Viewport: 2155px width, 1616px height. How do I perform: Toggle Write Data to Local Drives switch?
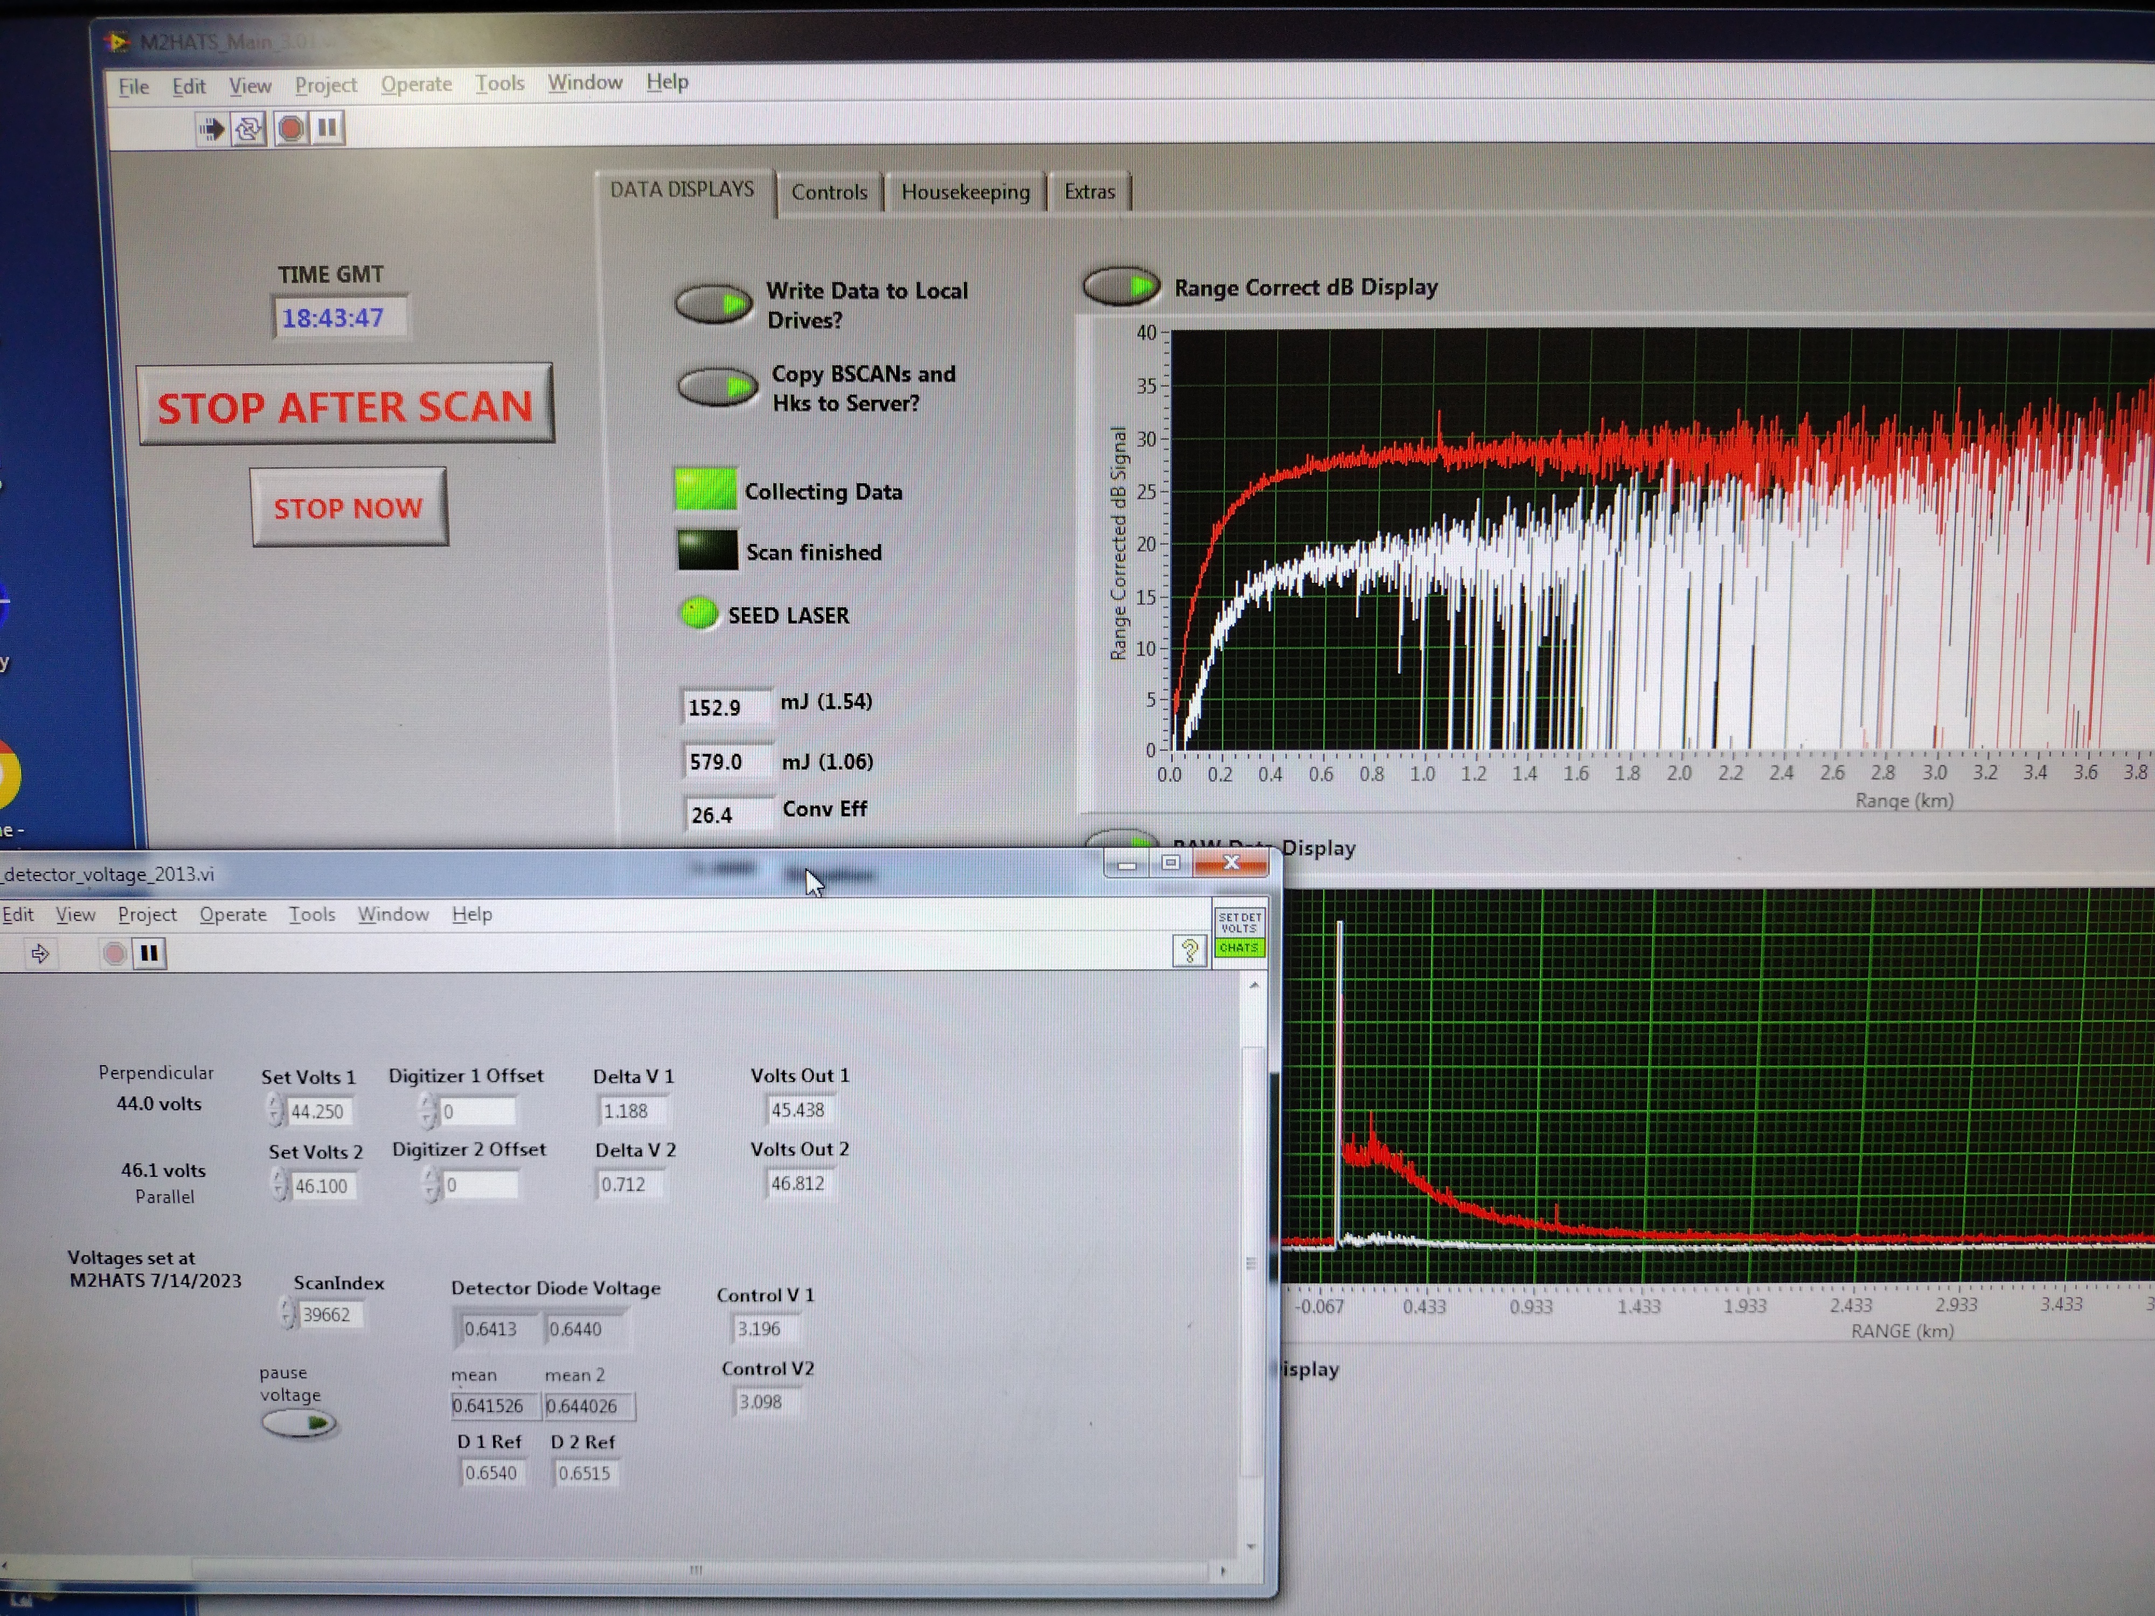pyautogui.click(x=714, y=305)
